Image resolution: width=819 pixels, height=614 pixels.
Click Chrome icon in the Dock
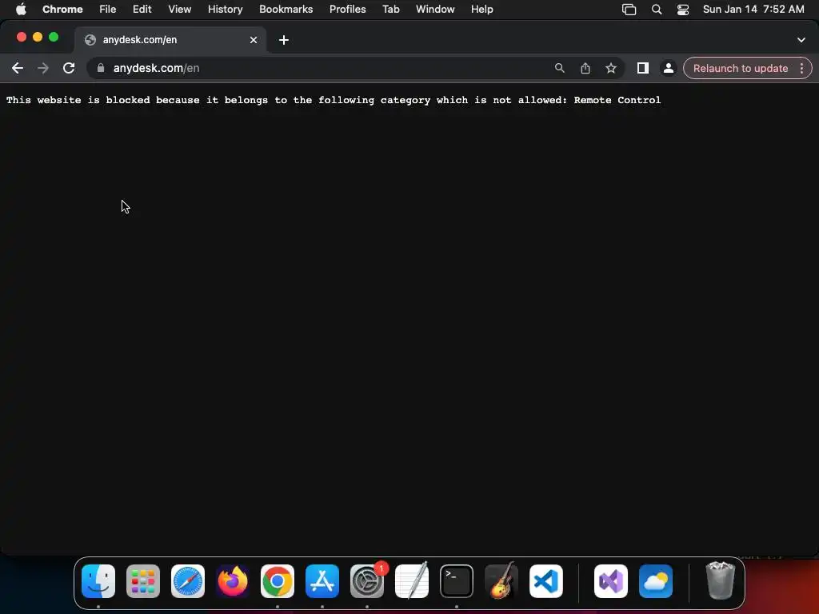[x=278, y=580]
